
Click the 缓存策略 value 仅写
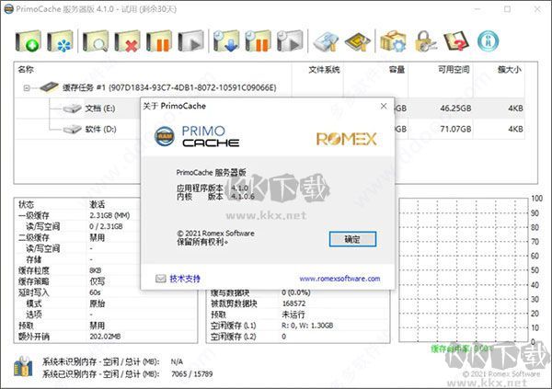(x=98, y=281)
